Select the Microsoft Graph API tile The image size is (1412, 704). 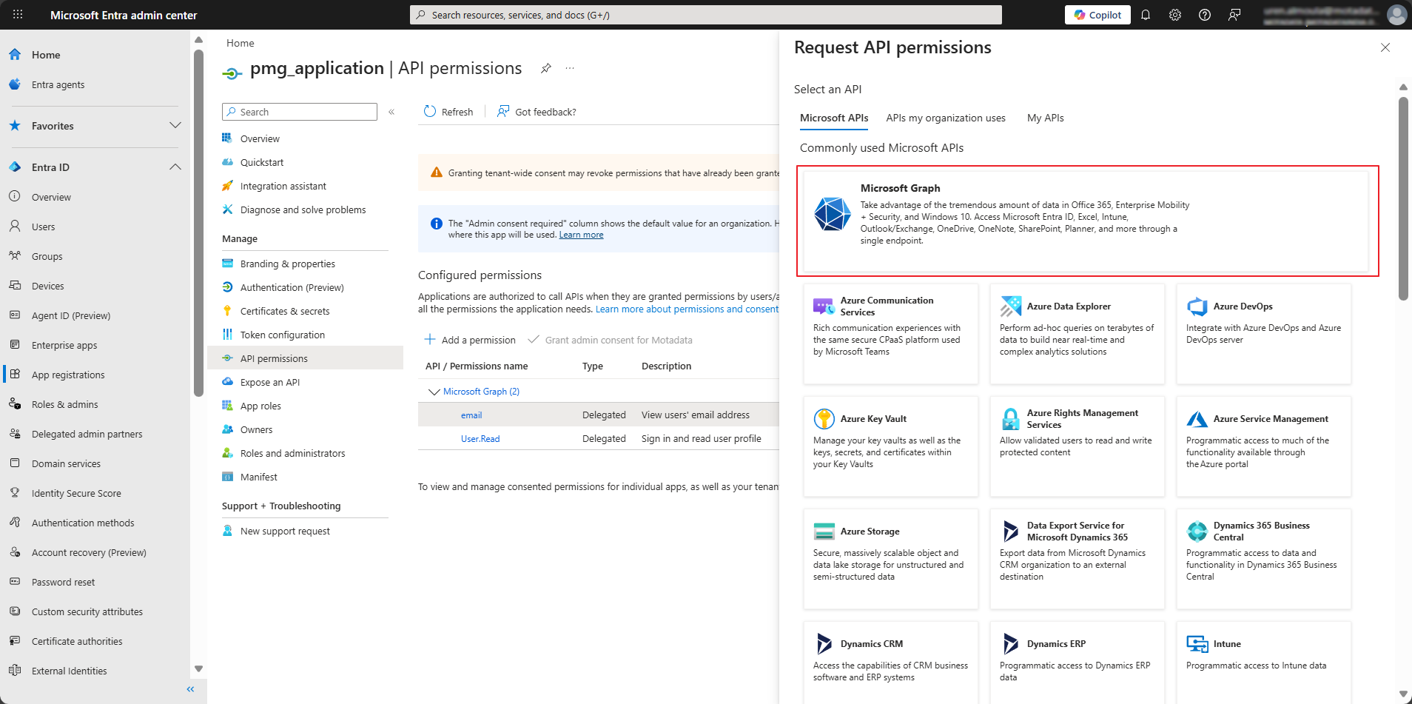(1086, 221)
